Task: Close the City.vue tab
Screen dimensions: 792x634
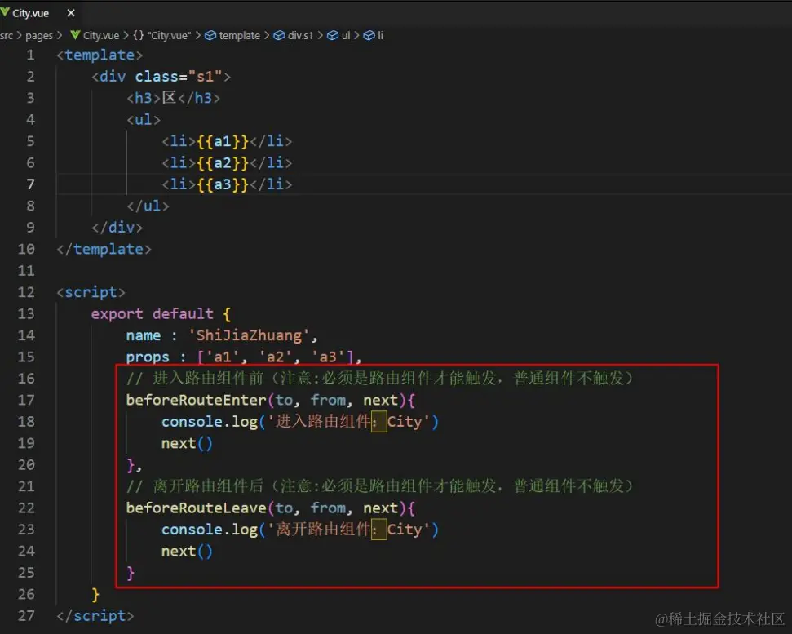Action: tap(71, 13)
